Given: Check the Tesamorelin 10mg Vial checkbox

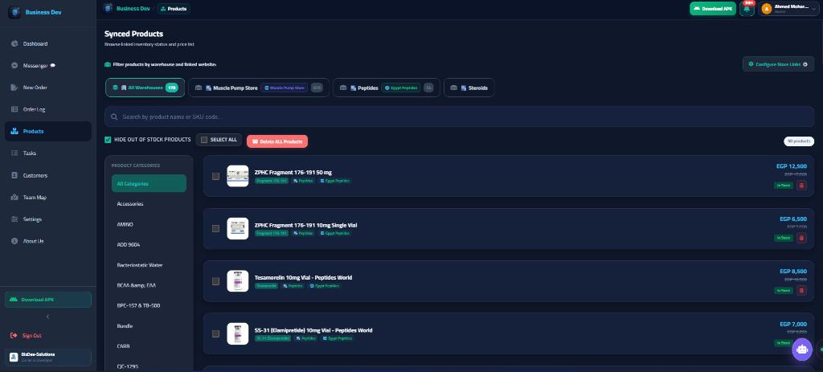Looking at the screenshot, I should (215, 281).
